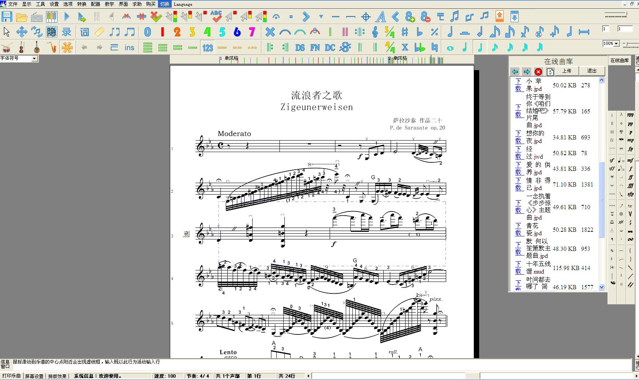This screenshot has width=639, height=380.
Task: Toggle the orange asterisk button
Action: [x=67, y=47]
